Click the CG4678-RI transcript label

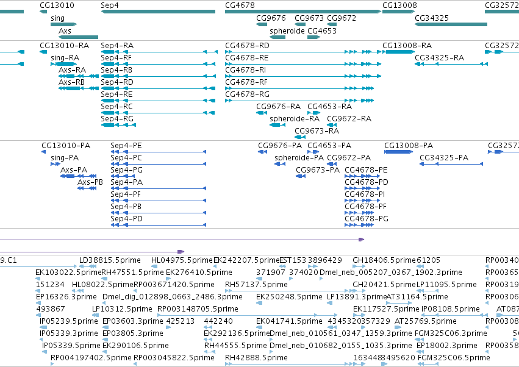click(x=245, y=70)
